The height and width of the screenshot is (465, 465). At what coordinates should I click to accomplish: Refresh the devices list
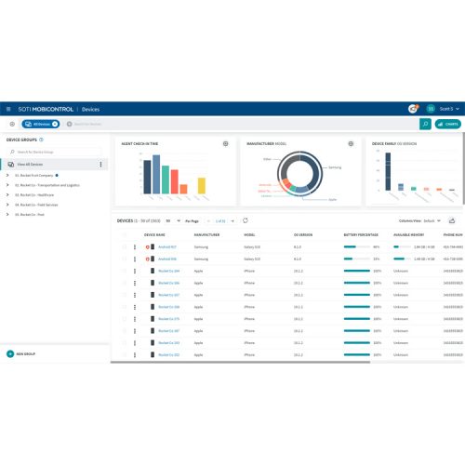coord(246,220)
